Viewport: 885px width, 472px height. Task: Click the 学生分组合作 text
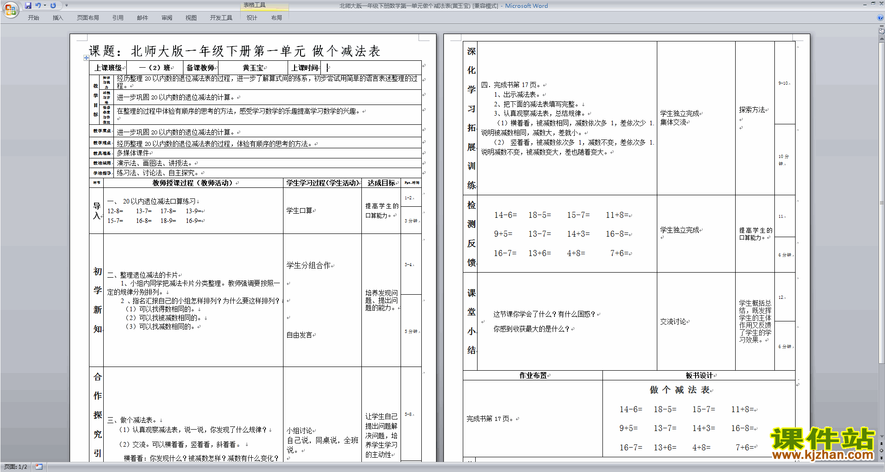(308, 265)
